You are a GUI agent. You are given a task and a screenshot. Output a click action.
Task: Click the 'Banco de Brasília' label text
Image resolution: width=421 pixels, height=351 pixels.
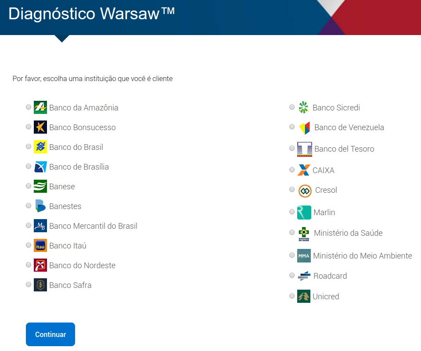tap(79, 167)
